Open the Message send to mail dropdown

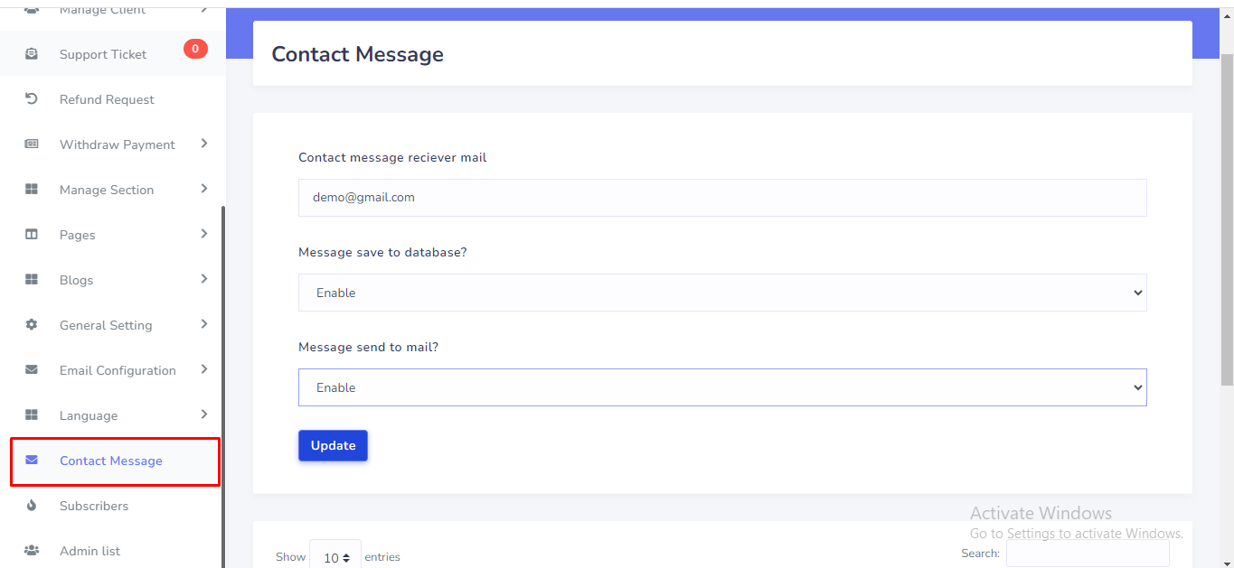tap(721, 387)
